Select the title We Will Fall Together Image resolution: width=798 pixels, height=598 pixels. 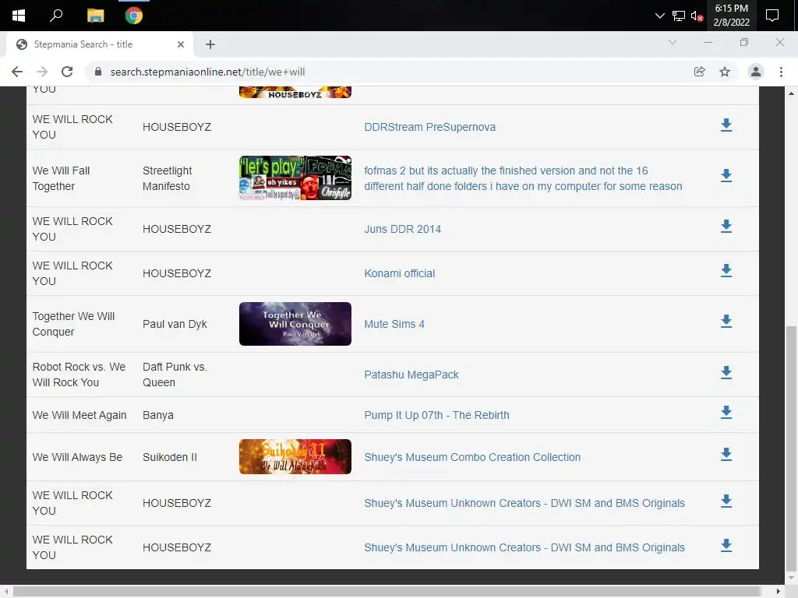click(x=61, y=178)
